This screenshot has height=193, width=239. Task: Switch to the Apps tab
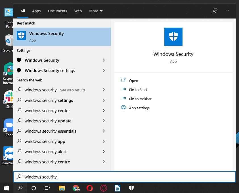36,11
